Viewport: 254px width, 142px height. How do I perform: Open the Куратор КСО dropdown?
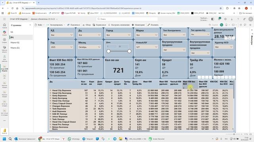coord(224,47)
